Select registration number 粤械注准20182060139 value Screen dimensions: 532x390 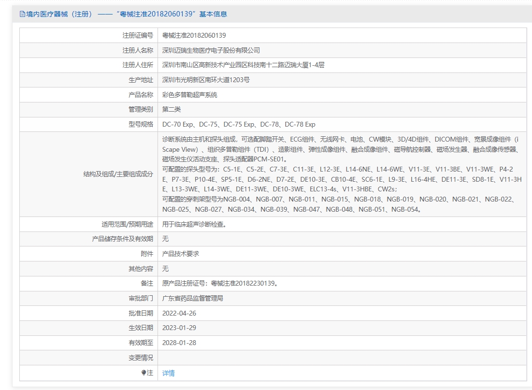(194, 35)
